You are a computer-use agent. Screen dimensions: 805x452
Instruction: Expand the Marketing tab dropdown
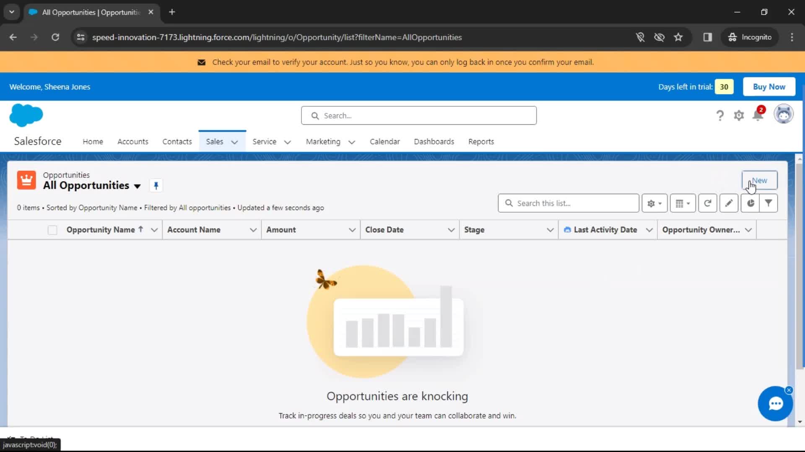tap(352, 142)
